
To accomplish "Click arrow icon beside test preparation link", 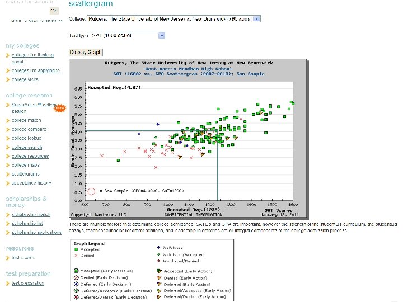I will 8,283.
